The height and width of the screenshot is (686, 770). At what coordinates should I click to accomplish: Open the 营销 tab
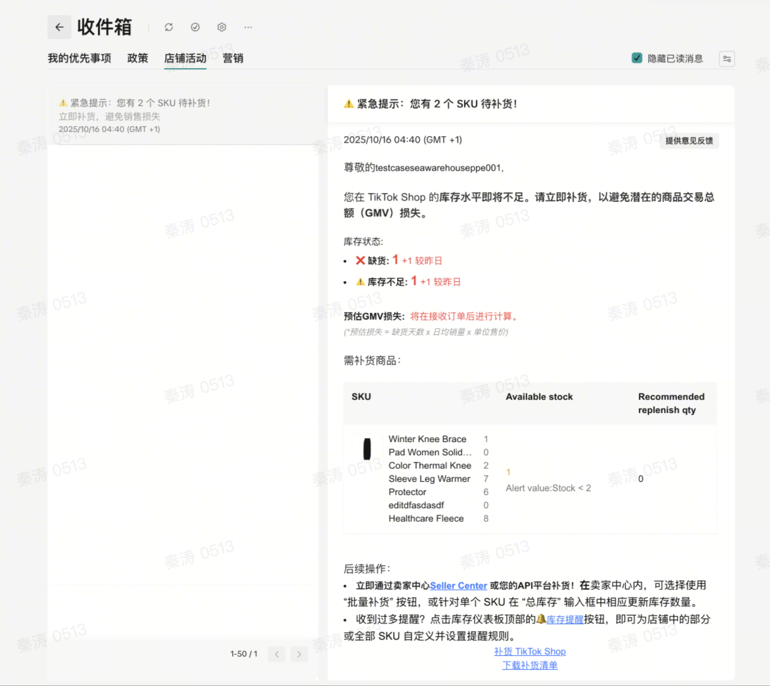click(233, 58)
